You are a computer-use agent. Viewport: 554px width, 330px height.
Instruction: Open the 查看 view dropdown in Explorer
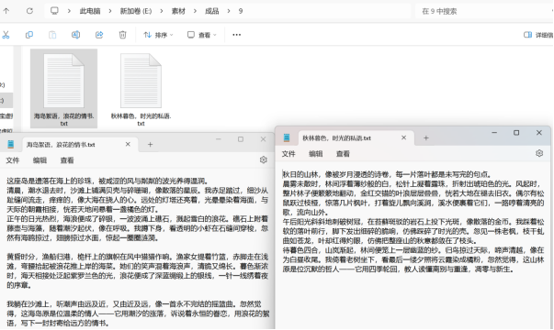tap(202, 35)
